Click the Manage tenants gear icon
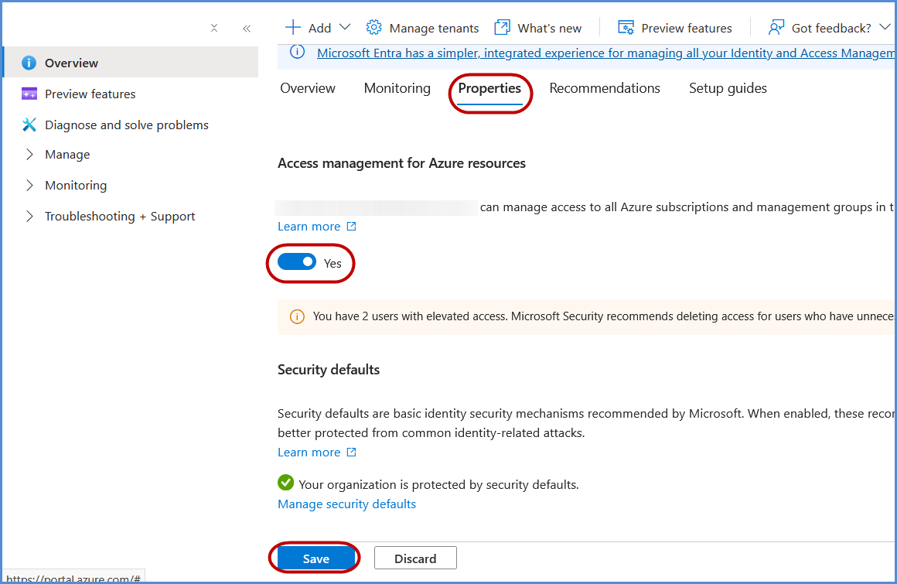The image size is (897, 584). [374, 28]
